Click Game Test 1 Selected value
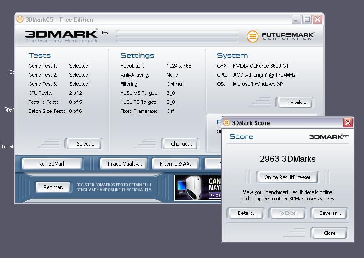Viewport: 364px width, 258px height. (79, 66)
